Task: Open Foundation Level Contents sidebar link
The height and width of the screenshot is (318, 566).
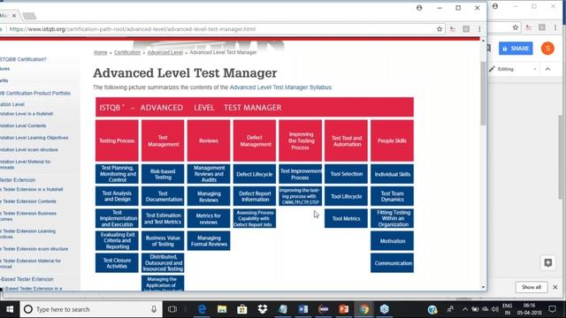Action: coord(24,125)
